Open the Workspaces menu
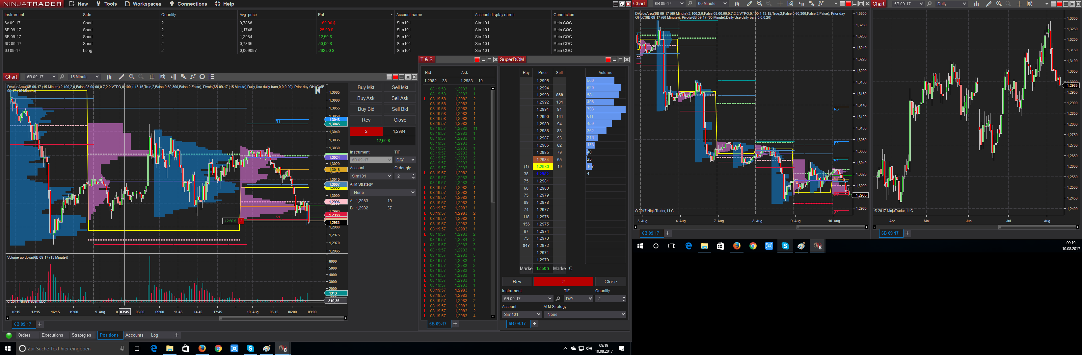 (x=143, y=4)
